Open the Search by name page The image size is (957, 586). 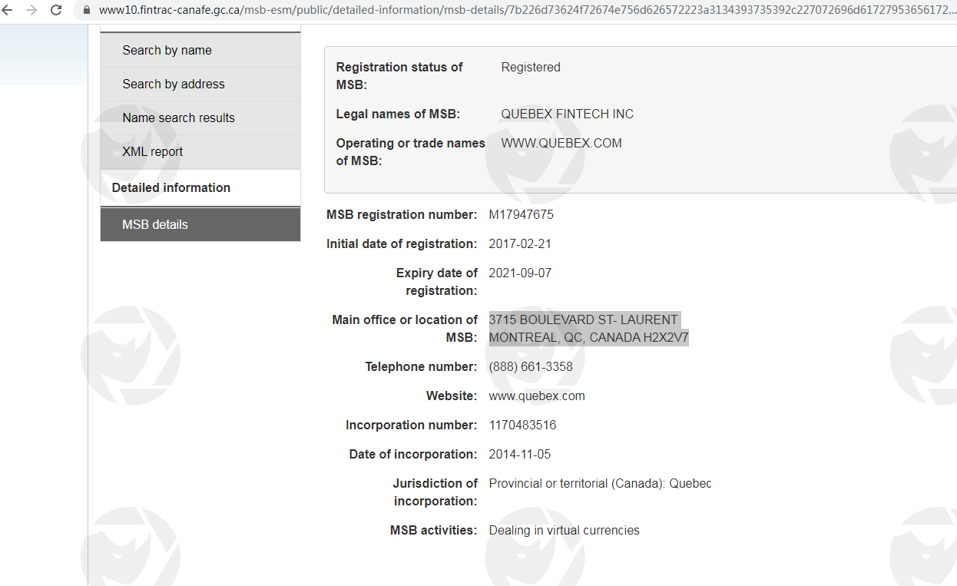pos(167,50)
